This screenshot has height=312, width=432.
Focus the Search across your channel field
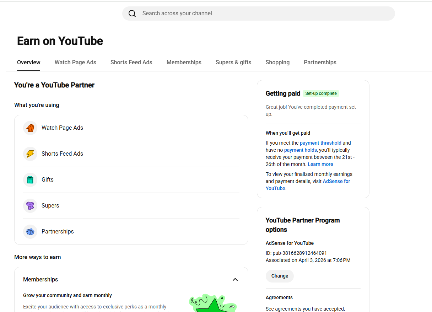pyautogui.click(x=259, y=14)
